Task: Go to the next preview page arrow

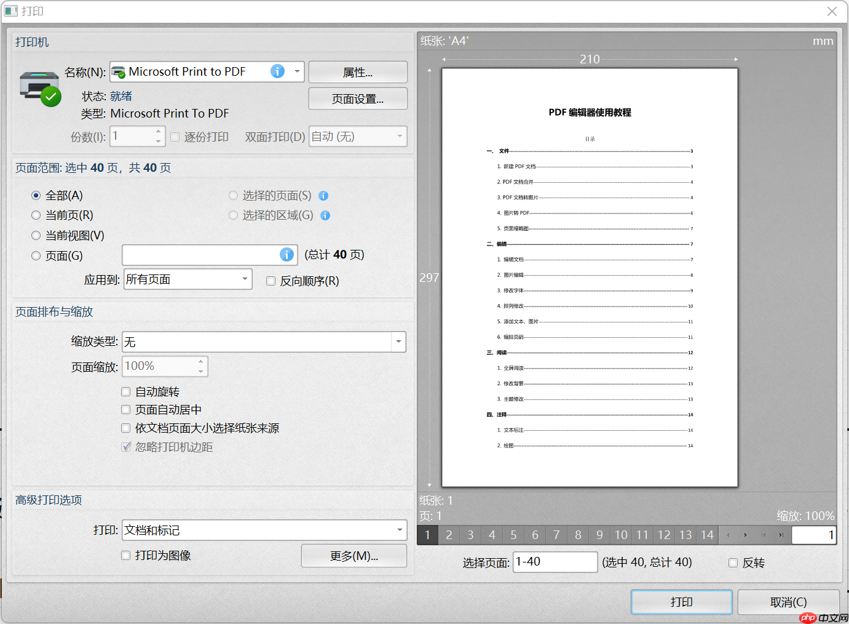Action: 746,535
